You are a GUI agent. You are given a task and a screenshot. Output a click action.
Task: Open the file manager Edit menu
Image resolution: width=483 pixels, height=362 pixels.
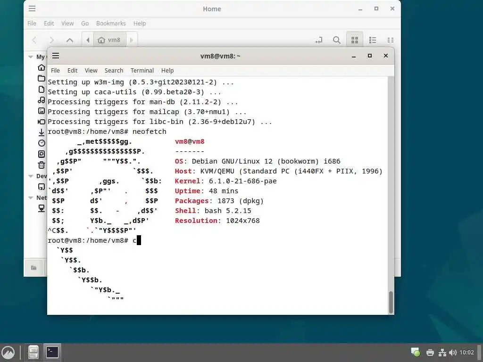(49, 24)
